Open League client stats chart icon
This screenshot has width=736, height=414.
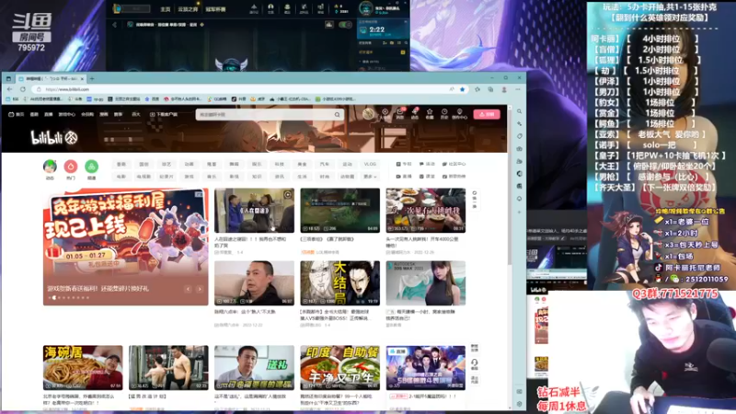pos(329,25)
